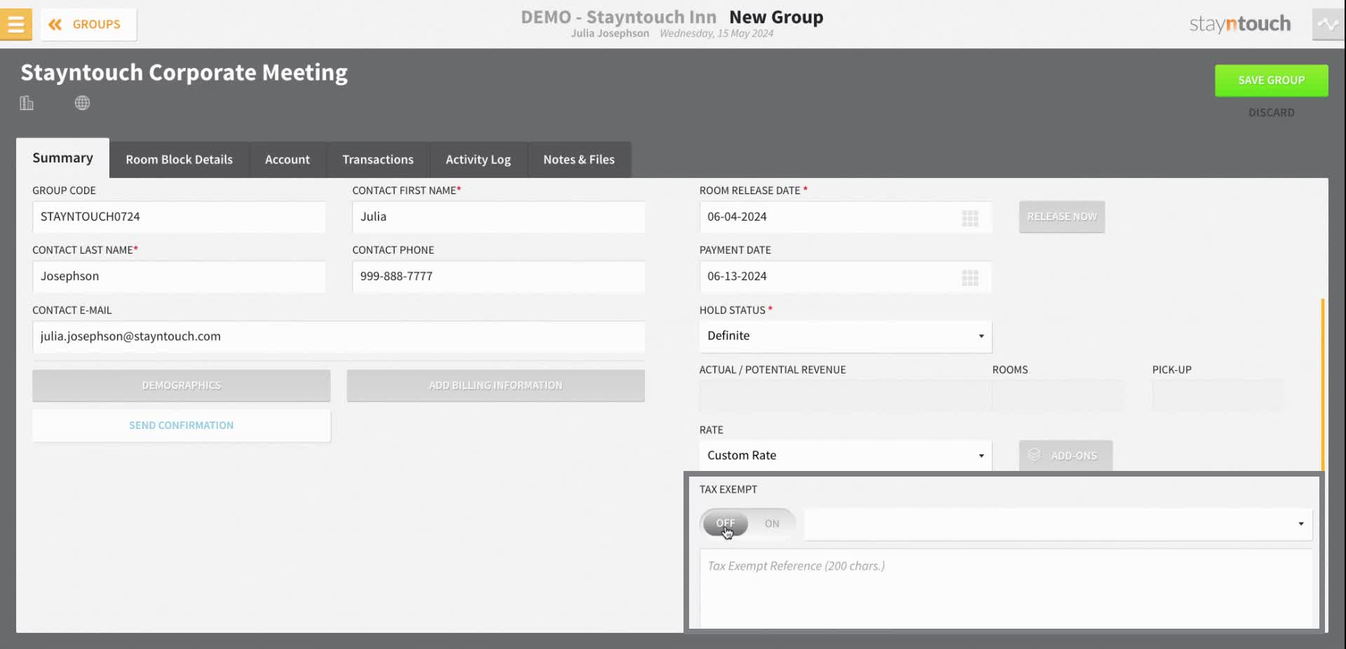Open Room Release Date calendar picker
This screenshot has height=649, width=1346.
coord(970,218)
